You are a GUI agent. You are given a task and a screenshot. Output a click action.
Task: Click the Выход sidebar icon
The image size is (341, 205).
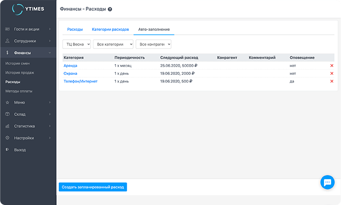tap(7, 150)
